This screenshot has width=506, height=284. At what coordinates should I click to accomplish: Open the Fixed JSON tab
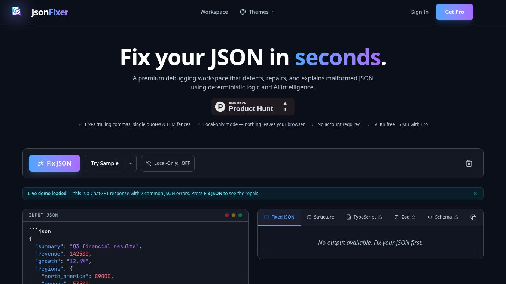tap(279, 217)
